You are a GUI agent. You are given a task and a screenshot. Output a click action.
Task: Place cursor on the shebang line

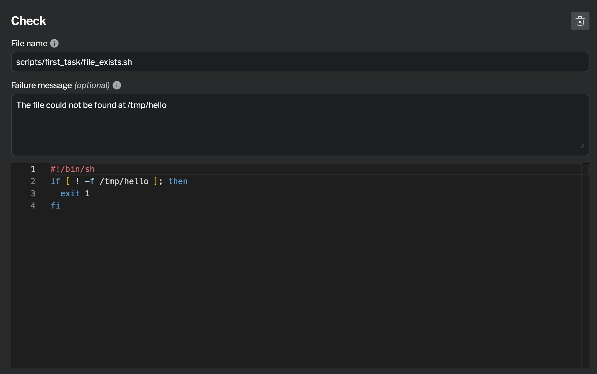72,169
